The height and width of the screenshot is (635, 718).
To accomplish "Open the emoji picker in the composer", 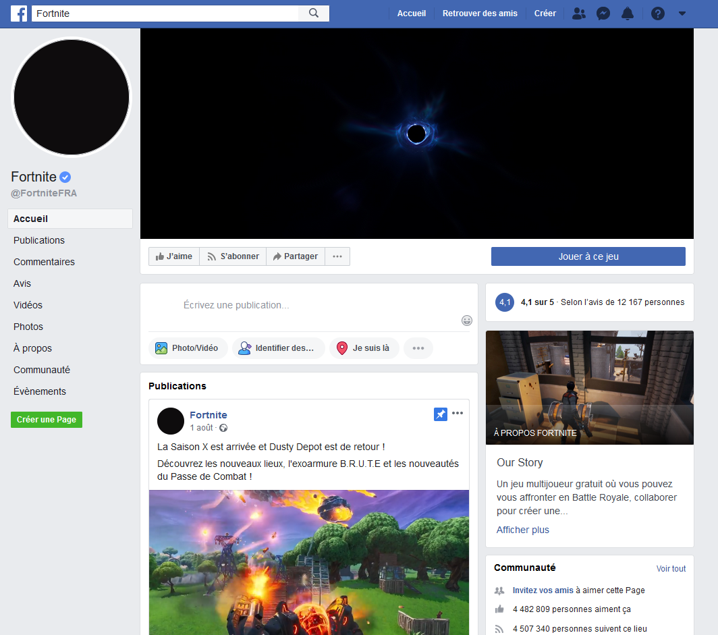I will (x=467, y=321).
